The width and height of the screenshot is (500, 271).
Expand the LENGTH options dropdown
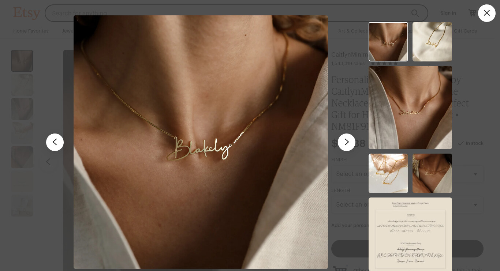click(407, 204)
